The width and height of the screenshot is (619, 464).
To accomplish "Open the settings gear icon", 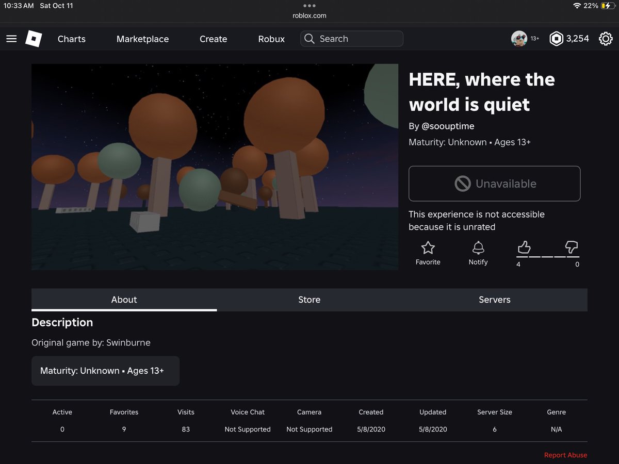I will [606, 39].
